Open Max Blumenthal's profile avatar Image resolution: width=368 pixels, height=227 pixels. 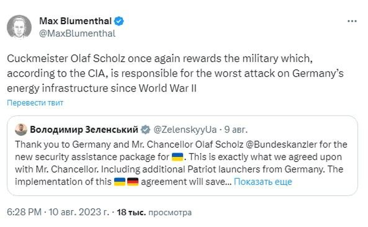tap(19, 27)
